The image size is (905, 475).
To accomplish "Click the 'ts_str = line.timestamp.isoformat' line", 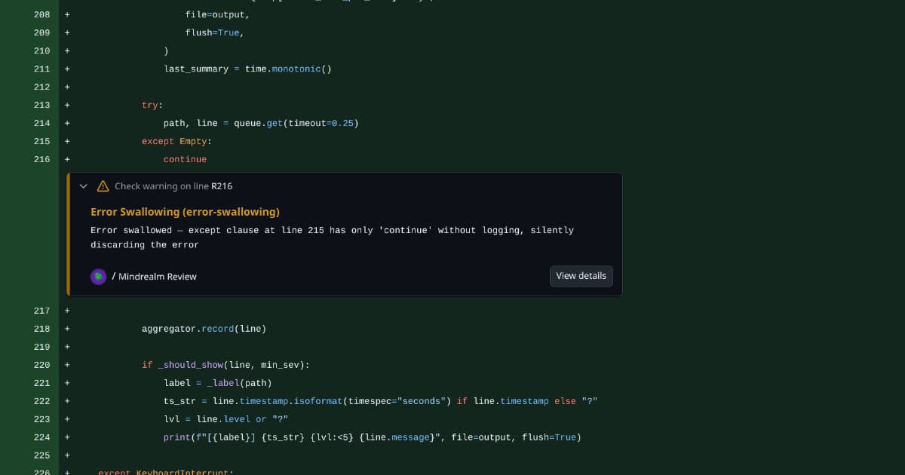I will (x=380, y=401).
